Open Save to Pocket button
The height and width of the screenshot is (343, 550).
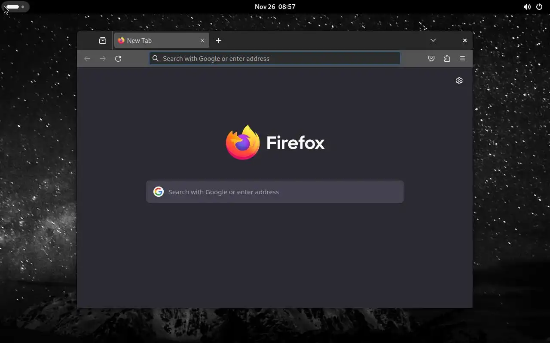(x=431, y=58)
